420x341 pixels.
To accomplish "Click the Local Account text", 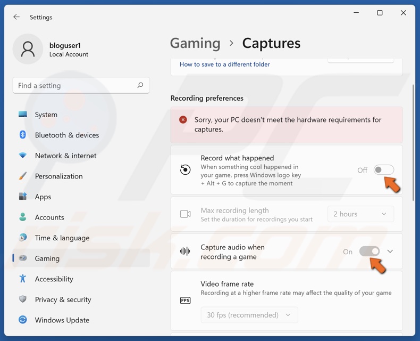I will (69, 54).
